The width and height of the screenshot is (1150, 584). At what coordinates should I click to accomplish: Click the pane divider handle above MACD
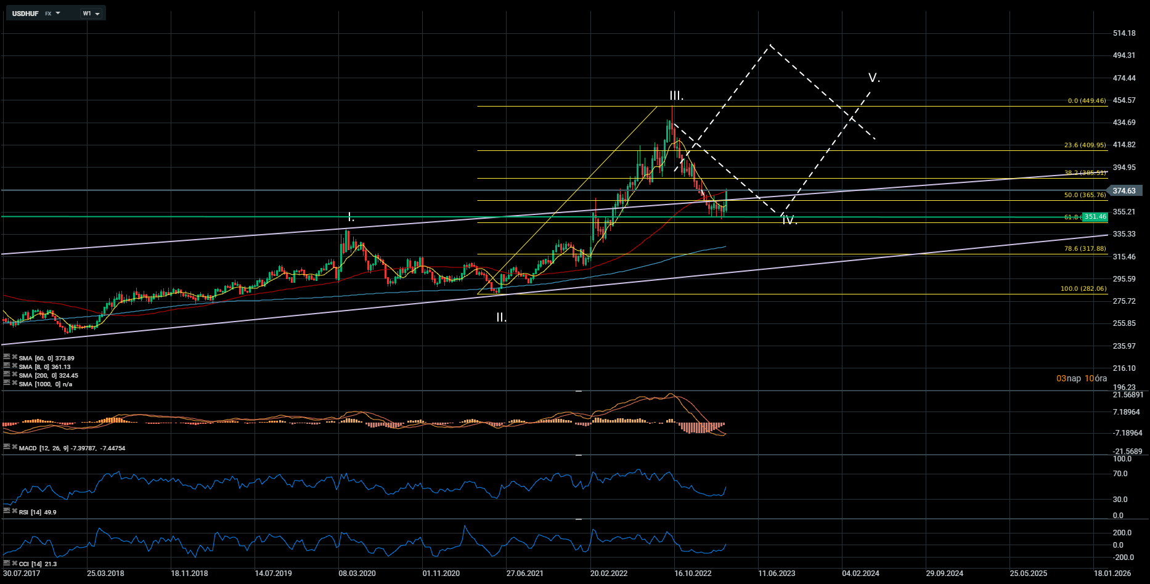pyautogui.click(x=579, y=391)
